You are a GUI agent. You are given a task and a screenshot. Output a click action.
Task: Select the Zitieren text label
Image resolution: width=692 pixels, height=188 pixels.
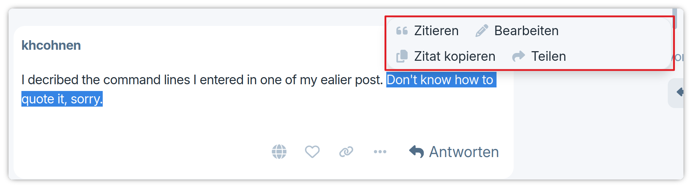coord(436,31)
